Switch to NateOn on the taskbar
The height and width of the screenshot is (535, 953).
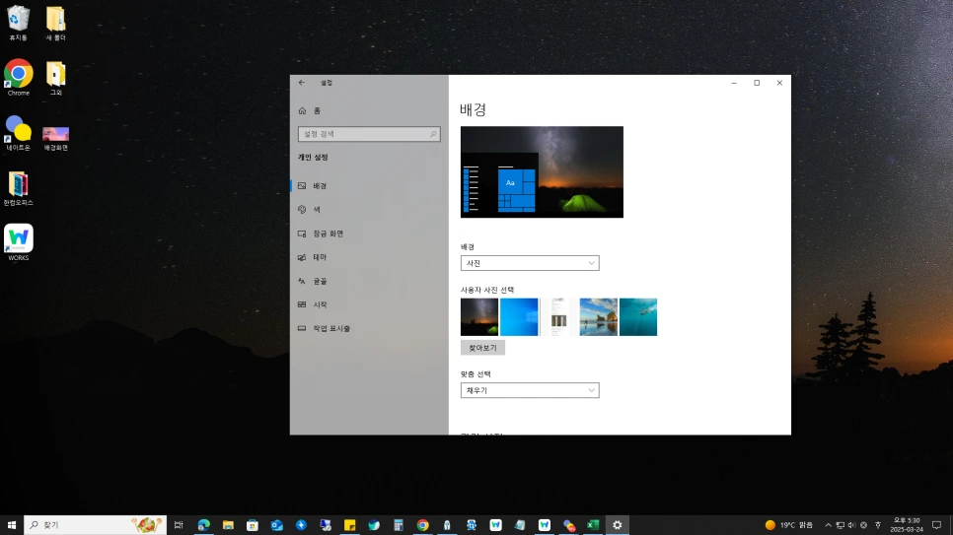pos(569,525)
